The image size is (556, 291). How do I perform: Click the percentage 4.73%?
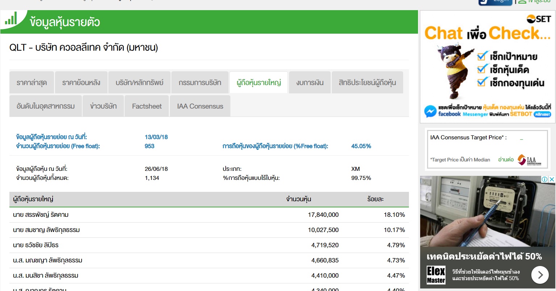[x=396, y=260]
